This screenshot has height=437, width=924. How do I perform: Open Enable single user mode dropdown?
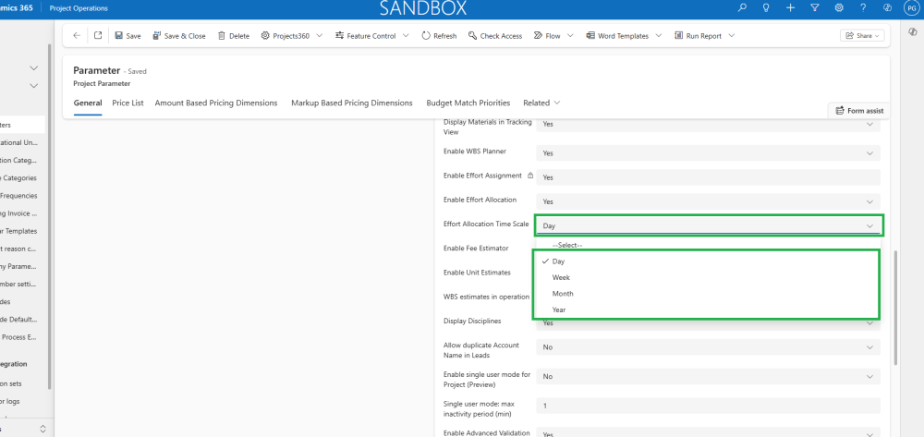pos(708,376)
